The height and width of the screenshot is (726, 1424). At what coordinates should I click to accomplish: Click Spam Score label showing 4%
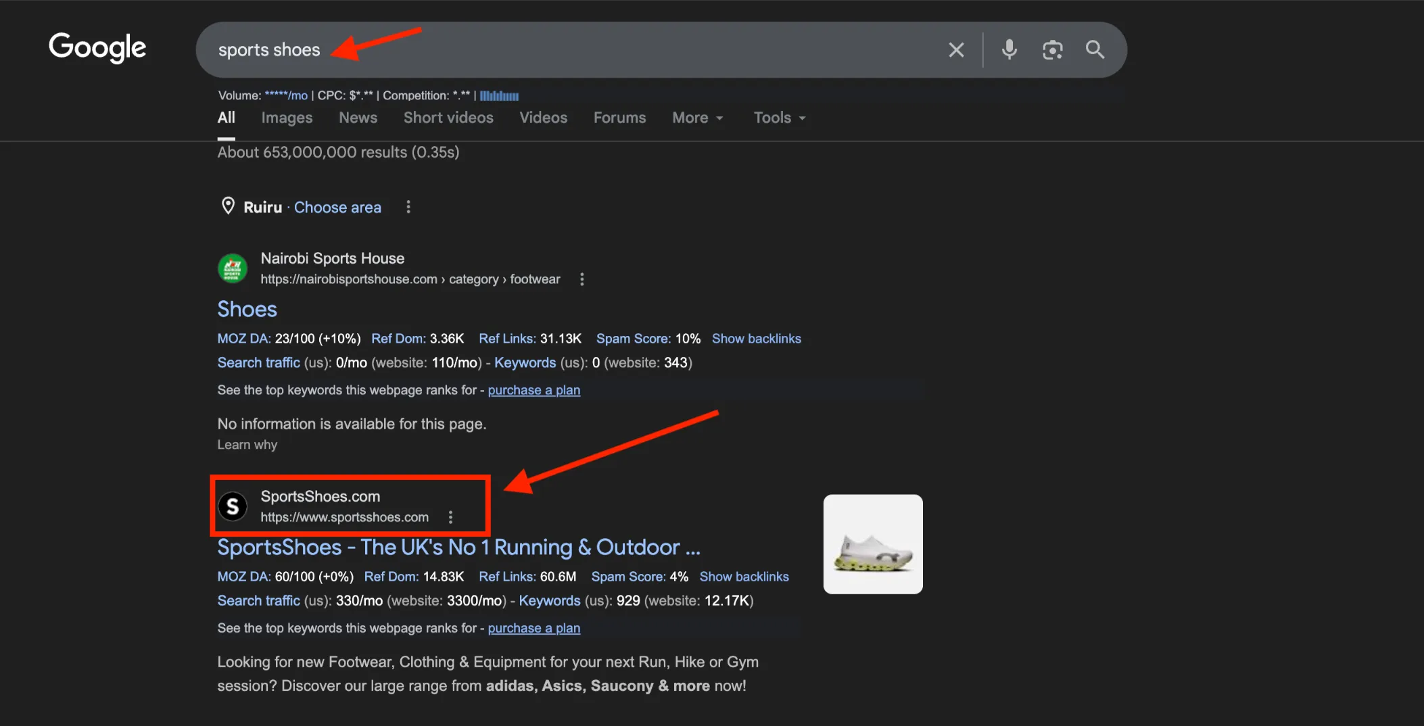[x=629, y=577]
